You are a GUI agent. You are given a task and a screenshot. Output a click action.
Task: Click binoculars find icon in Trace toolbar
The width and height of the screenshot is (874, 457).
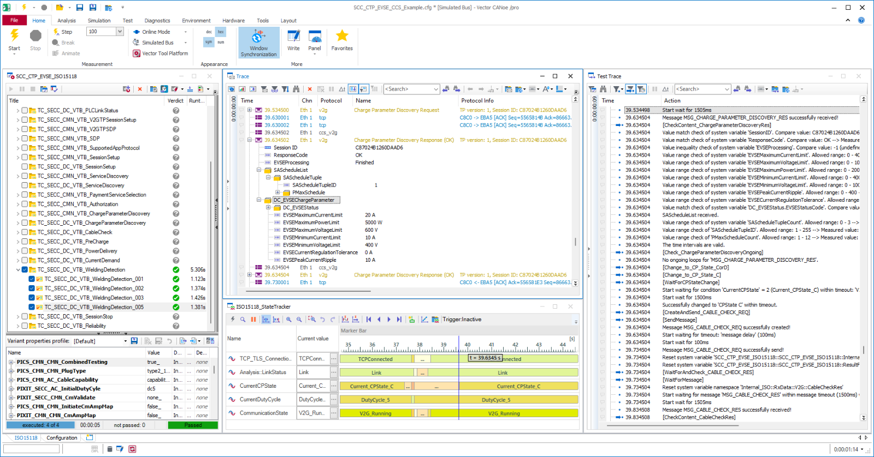tap(296, 89)
